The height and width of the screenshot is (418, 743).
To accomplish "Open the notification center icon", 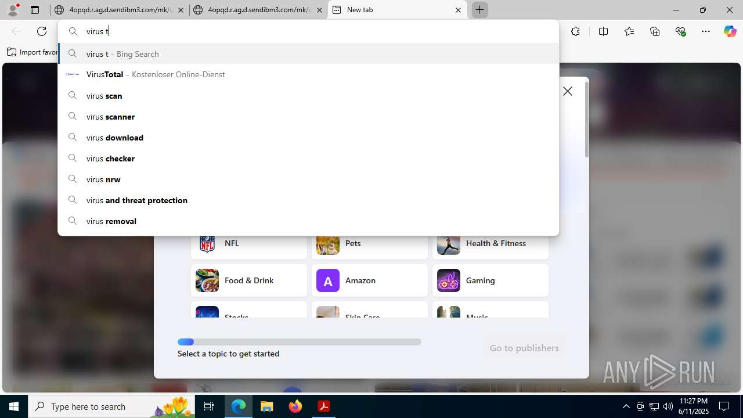I will click(724, 406).
